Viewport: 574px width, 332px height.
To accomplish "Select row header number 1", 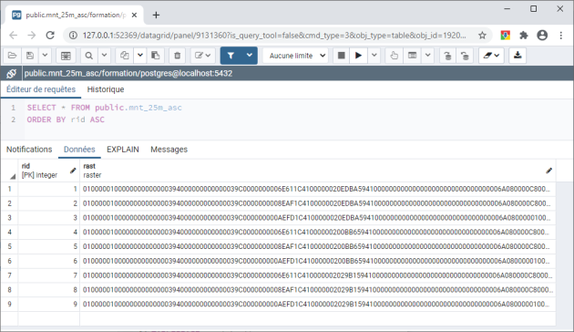I will [x=9, y=189].
